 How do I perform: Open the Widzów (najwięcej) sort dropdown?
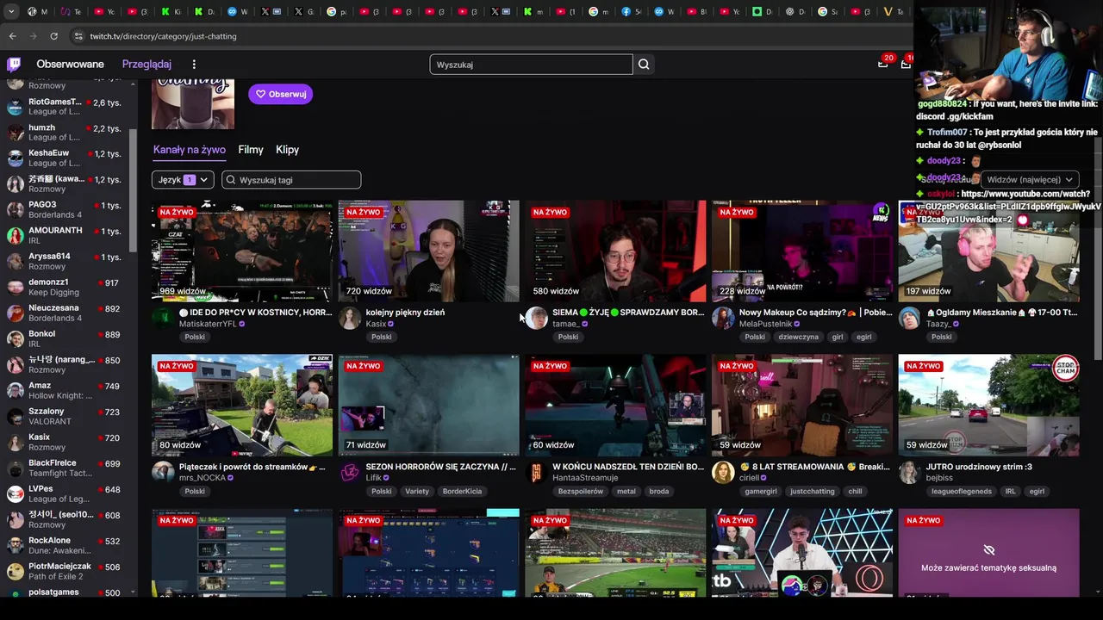[x=1030, y=180]
